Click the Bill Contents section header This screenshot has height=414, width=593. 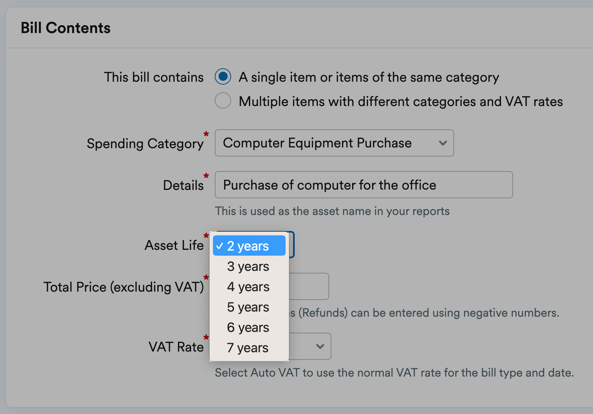[65, 27]
